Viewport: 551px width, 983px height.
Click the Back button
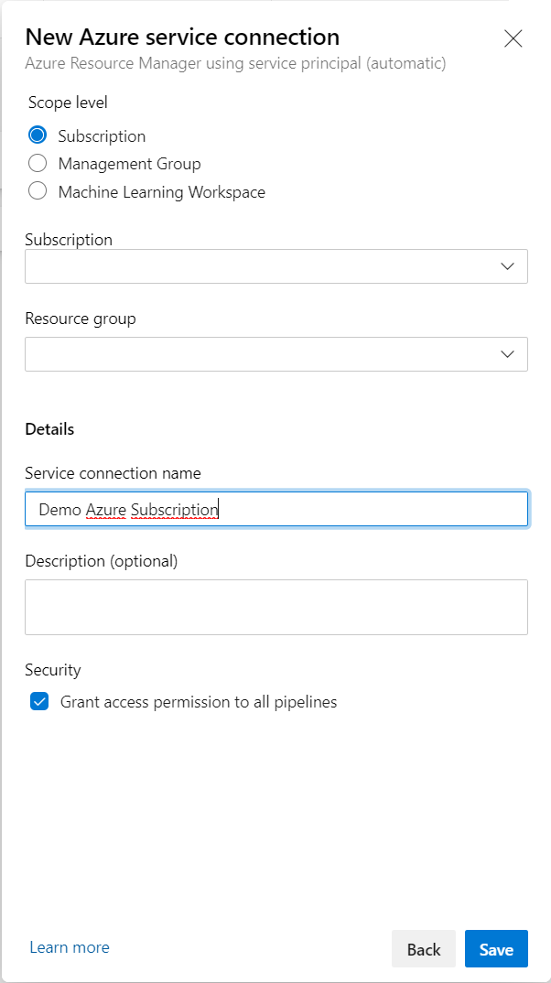(424, 949)
